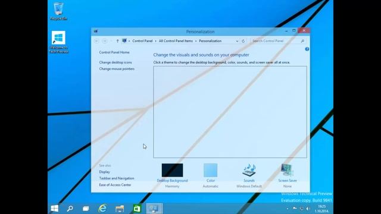Viewport: 381px width, 214px height.
Task: Go up one level with Up arrow
Action: pos(117,41)
